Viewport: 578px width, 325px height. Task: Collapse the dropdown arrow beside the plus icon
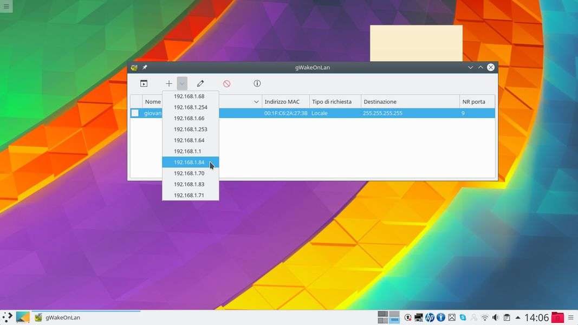(x=182, y=83)
